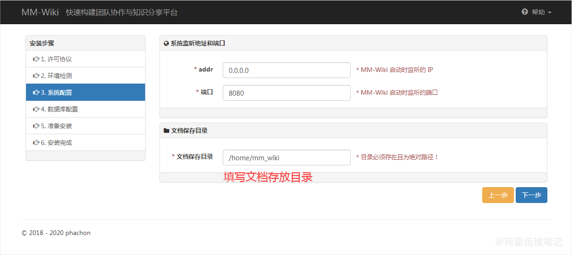
Task: Click the MM-Wiki brand logo text
Action: coord(40,12)
